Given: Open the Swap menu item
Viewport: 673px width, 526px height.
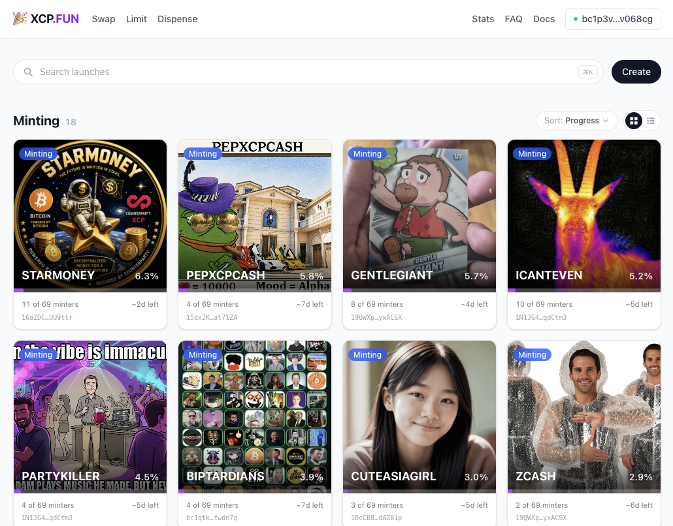Looking at the screenshot, I should point(103,19).
